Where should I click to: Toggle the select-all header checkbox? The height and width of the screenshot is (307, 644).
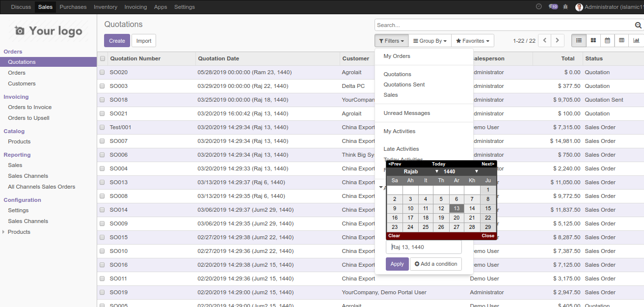103,58
